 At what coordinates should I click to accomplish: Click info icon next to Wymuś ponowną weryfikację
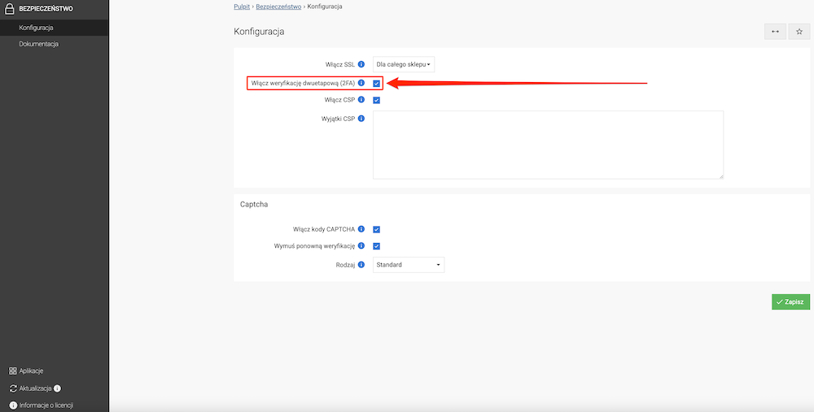pyautogui.click(x=361, y=245)
